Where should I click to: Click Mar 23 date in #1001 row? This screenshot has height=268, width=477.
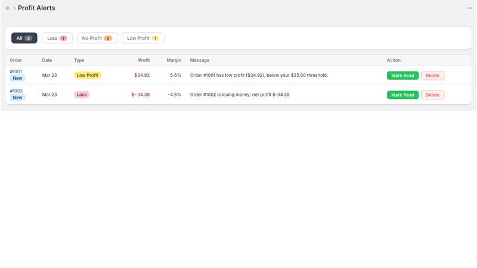click(x=49, y=75)
